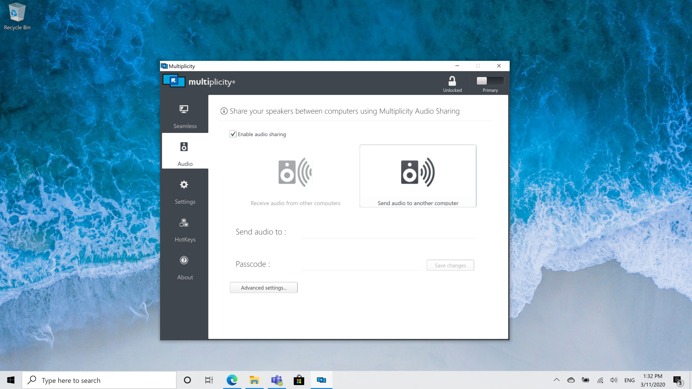The width and height of the screenshot is (692, 389).
Task: Open Microsoft Edge from taskbar
Action: (232, 380)
